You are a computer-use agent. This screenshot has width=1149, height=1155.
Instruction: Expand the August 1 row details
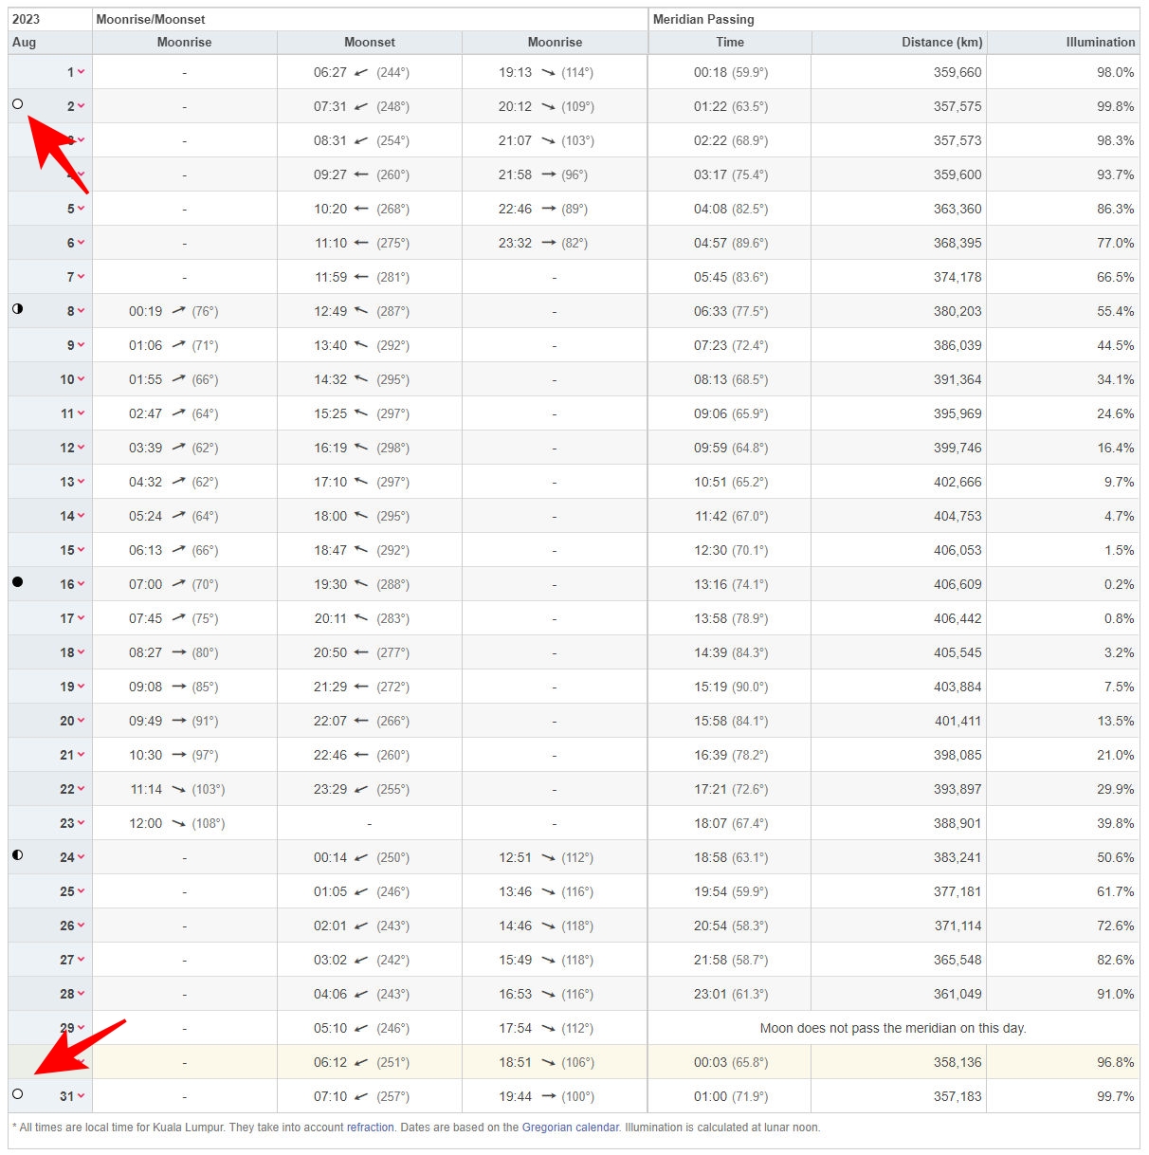[82, 72]
